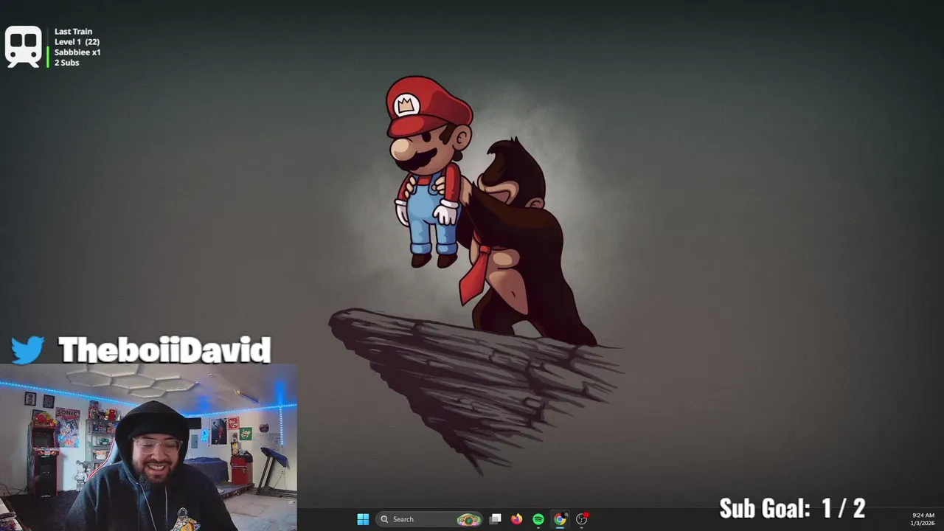Open OBS Studio from the taskbar

click(x=582, y=519)
